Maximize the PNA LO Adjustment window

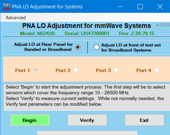point(140,6)
